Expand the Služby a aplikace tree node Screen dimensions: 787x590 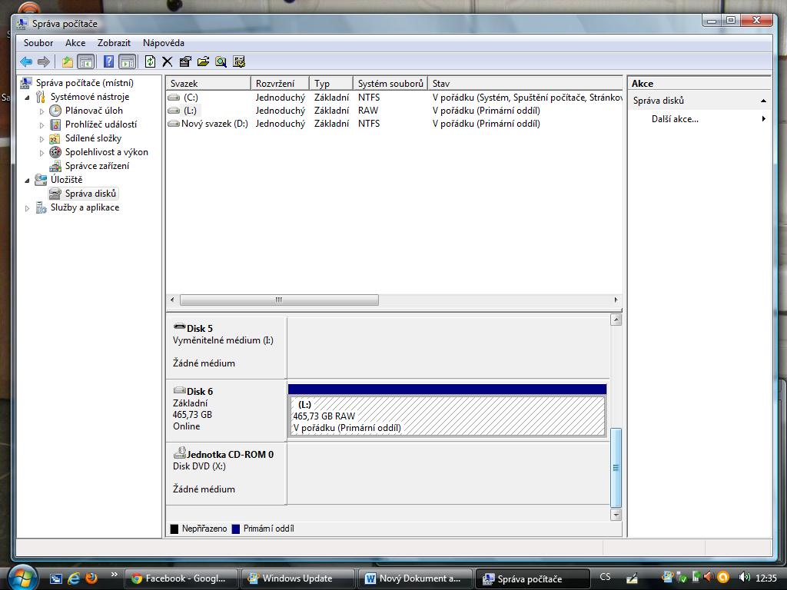pos(28,208)
